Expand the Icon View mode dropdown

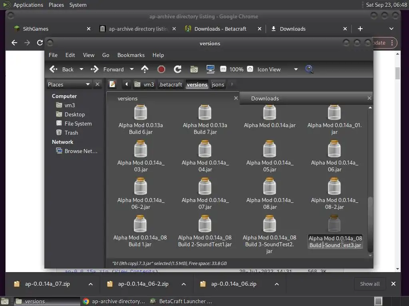tap(296, 69)
